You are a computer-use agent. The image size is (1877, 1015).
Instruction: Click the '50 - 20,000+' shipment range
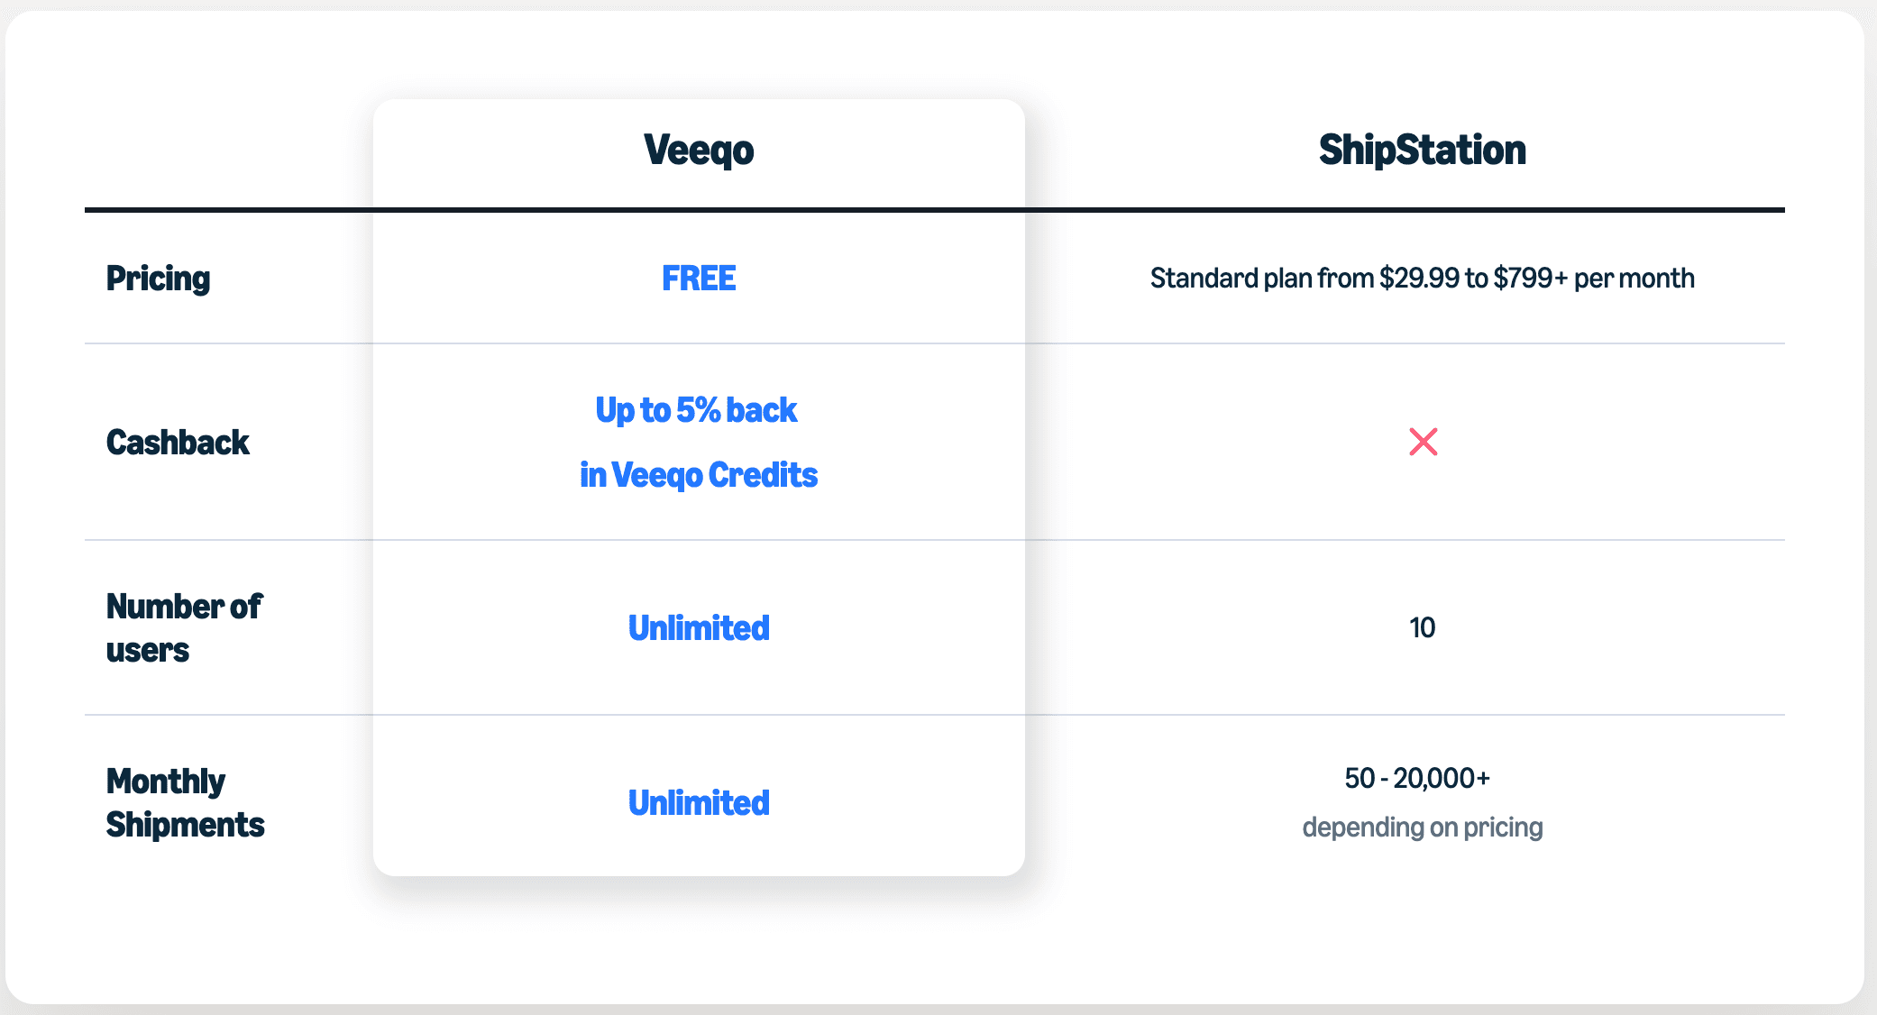tap(1417, 778)
